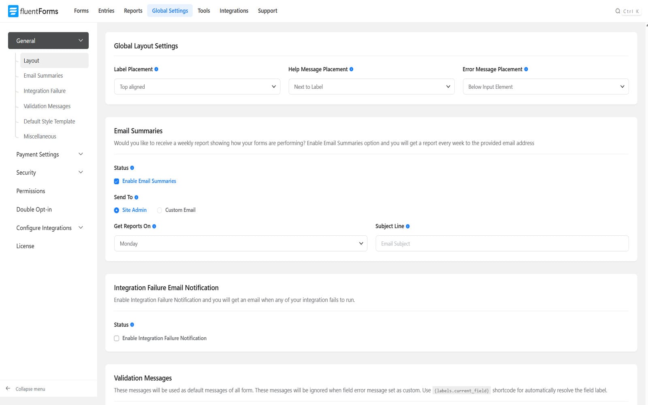Open search with magnifier icon
Screen dimensions: 648x405
pos(618,11)
